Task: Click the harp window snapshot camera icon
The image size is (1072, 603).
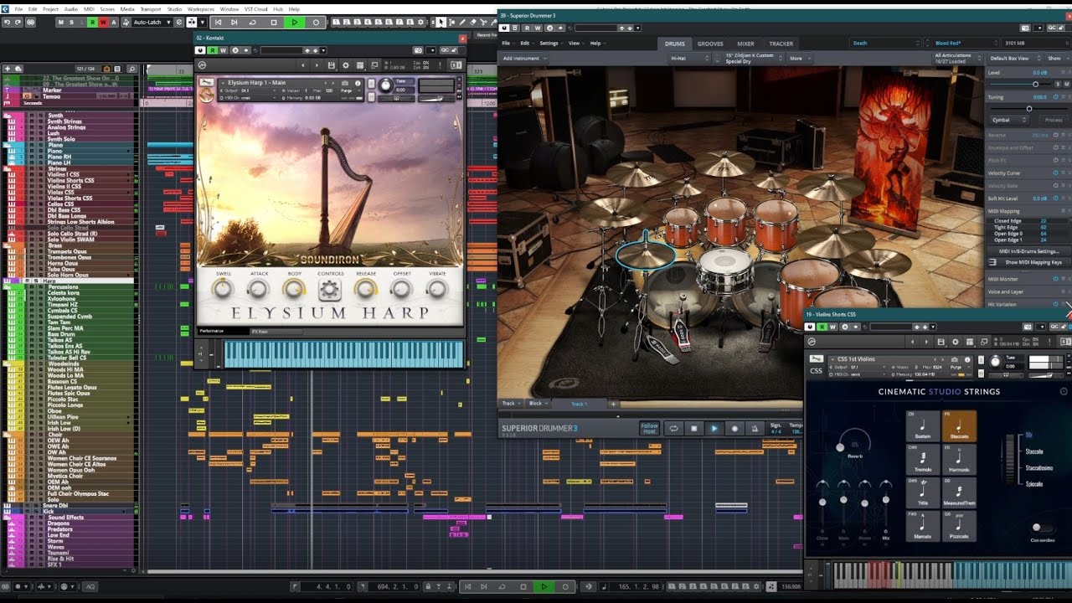Action: [x=345, y=83]
